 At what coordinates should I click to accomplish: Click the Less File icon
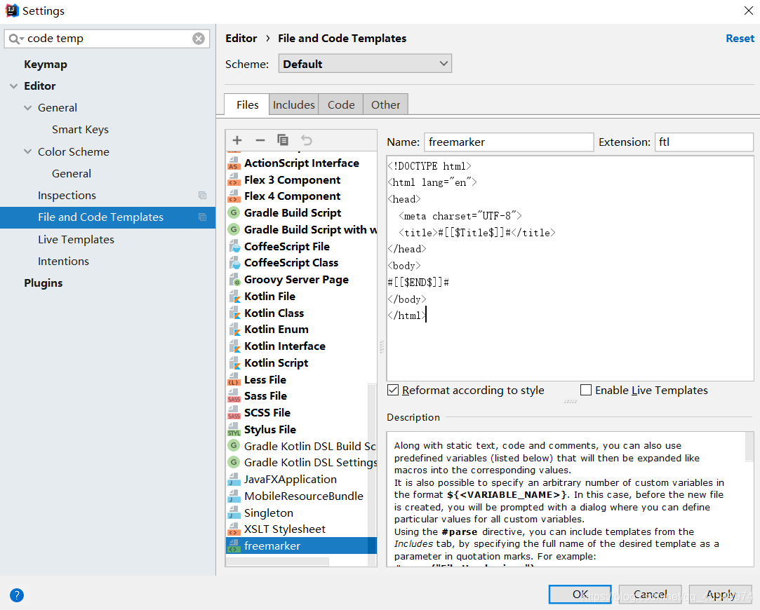tap(234, 379)
